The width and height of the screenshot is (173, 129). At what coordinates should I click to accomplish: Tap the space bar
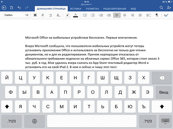[x=92, y=121]
